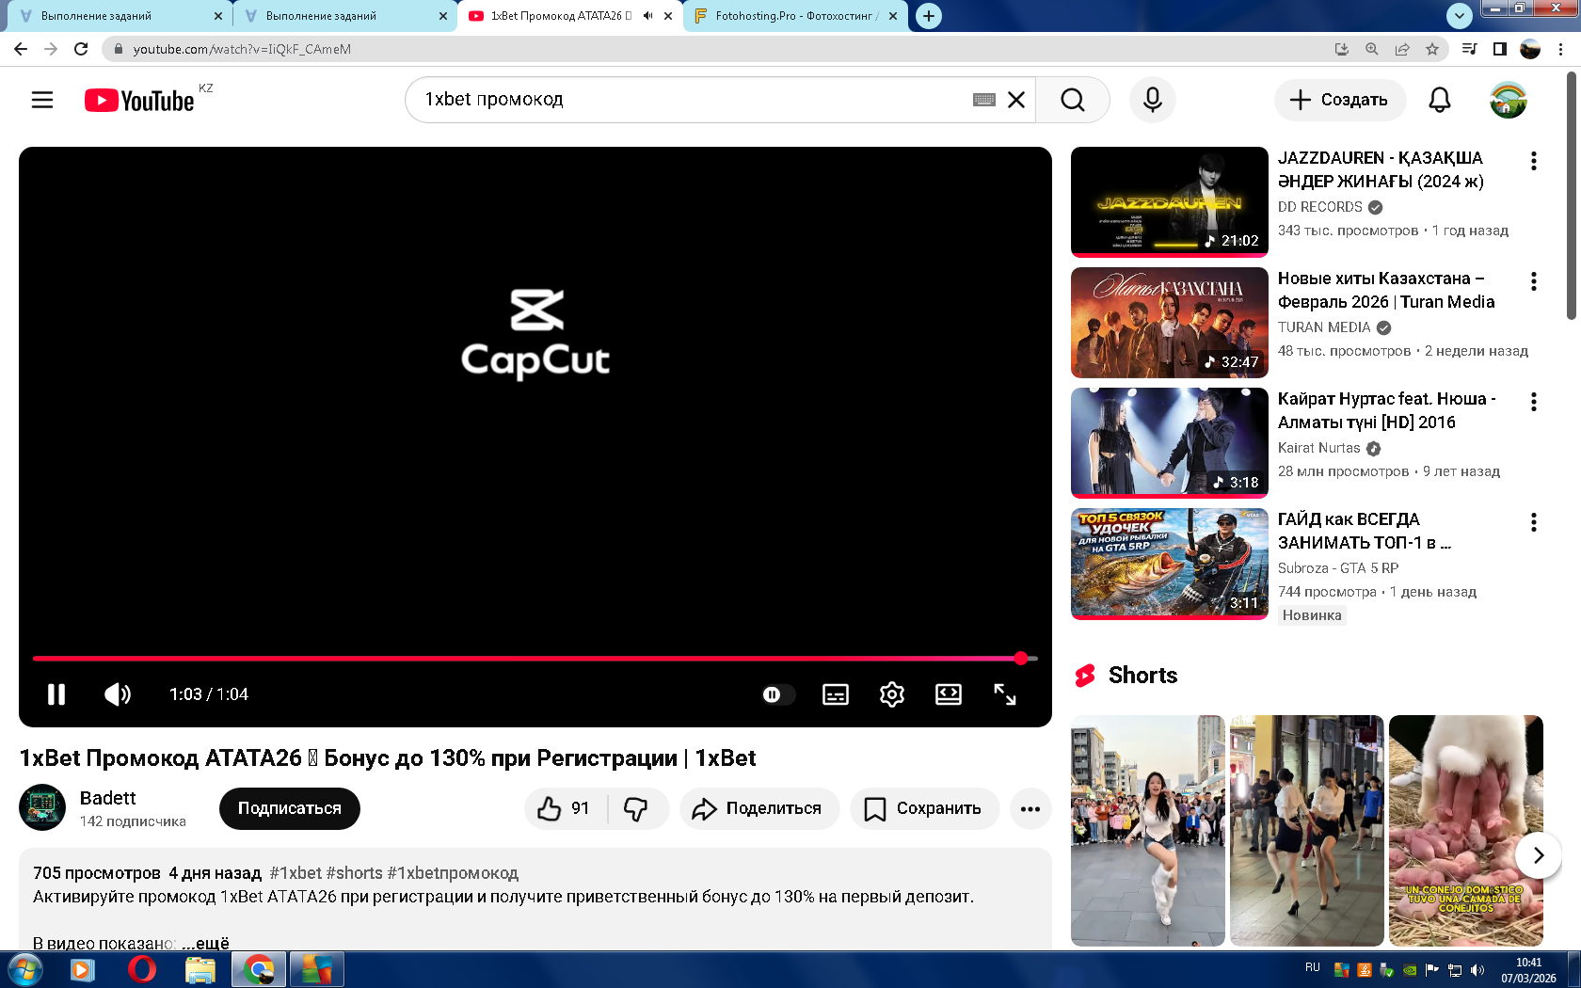Open the browser three-dot menu
The image size is (1581, 988).
click(1562, 49)
